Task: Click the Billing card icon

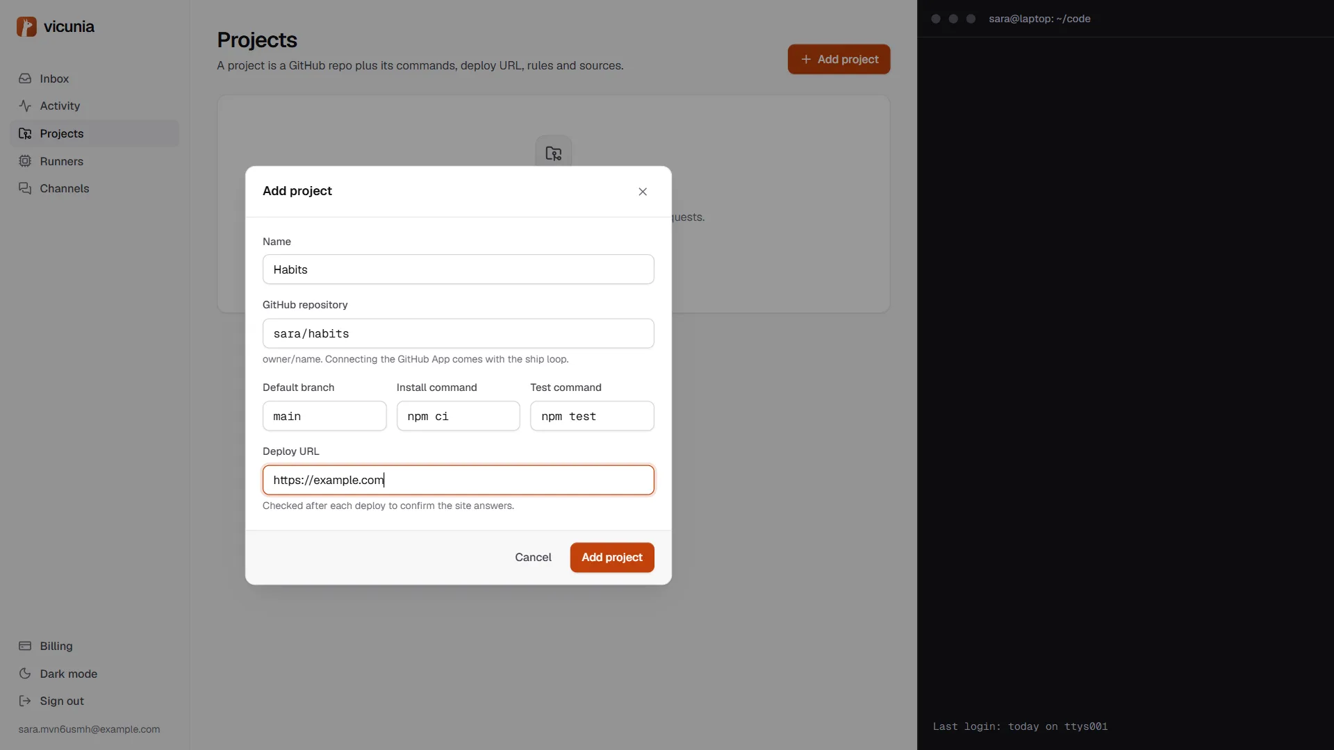Action: [25, 646]
